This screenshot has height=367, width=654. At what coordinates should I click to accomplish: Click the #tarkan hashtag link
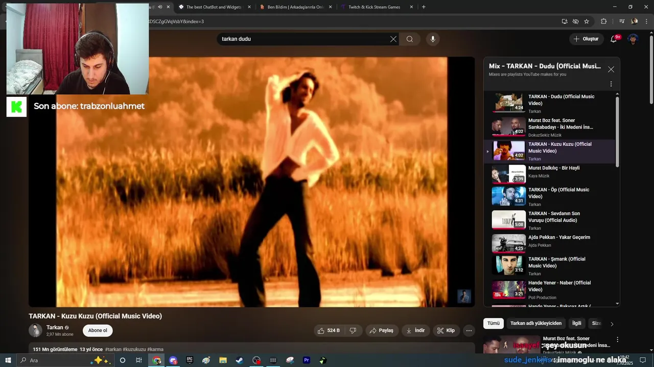pos(113,350)
